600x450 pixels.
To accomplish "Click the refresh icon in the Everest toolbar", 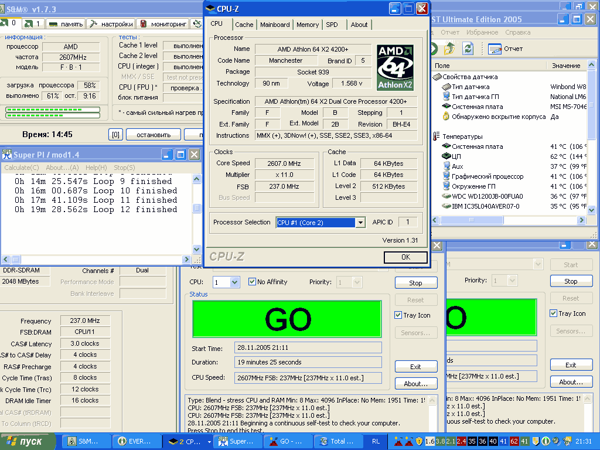I will (x=468, y=49).
